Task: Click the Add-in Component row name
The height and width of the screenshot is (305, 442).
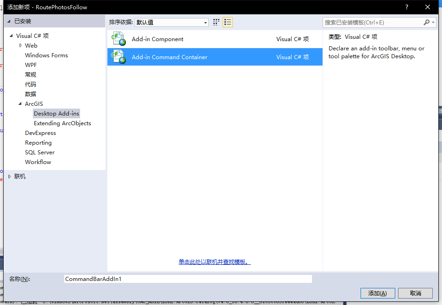Action: coord(157,39)
